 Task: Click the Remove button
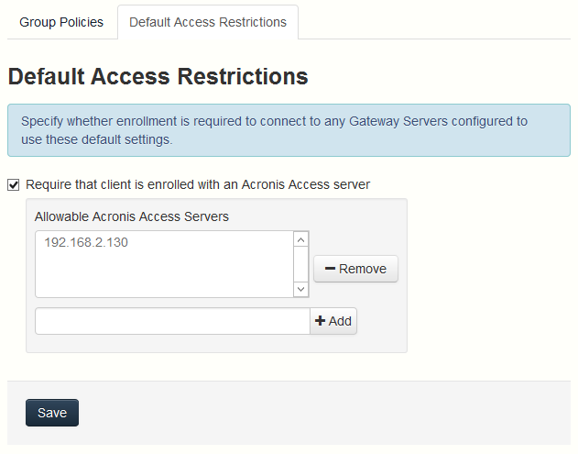tap(355, 269)
